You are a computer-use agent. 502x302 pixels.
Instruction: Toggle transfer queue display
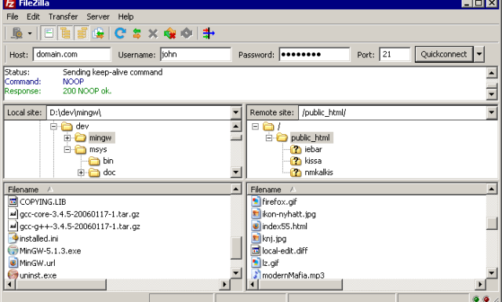tap(98, 33)
